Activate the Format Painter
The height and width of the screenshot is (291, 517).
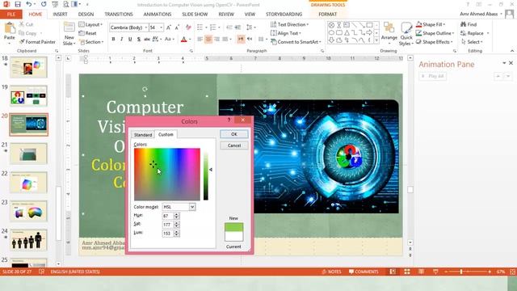point(37,42)
